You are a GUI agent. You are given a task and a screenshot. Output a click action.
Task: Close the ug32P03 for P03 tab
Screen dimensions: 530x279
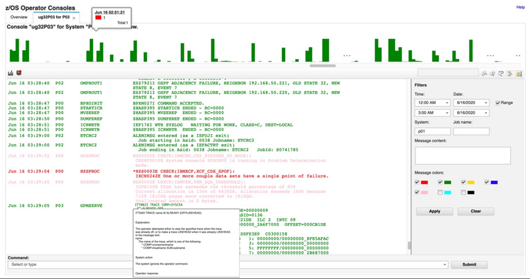click(x=74, y=18)
